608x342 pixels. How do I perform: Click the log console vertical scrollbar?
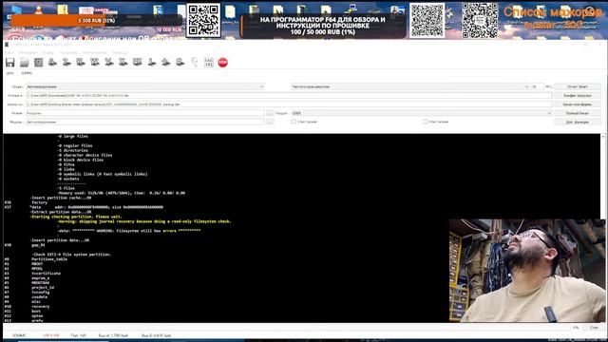[603, 177]
